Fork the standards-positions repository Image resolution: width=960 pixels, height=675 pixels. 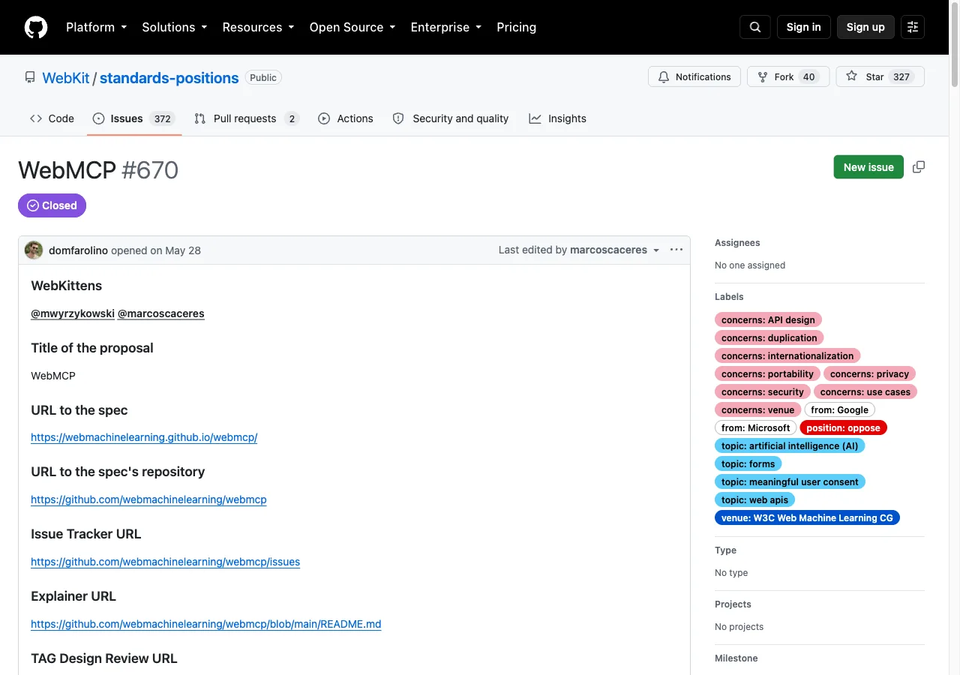(x=788, y=76)
